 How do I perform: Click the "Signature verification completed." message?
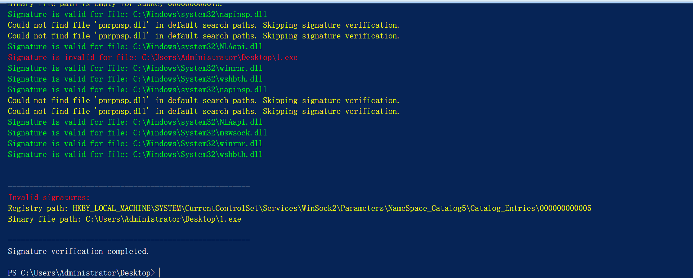click(78, 251)
